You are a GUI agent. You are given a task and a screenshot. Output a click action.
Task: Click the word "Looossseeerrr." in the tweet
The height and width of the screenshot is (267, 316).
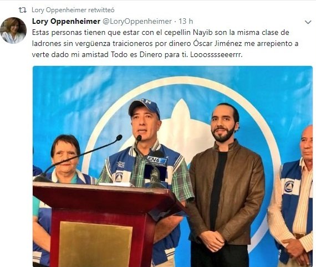click(216, 55)
